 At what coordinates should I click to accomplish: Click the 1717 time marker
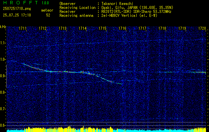pos(143,28)
